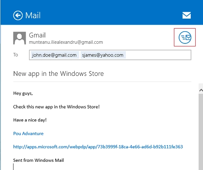Click the text 'Hey guys,'
Image resolution: width=203 pixels, height=170 pixels.
click(x=23, y=93)
